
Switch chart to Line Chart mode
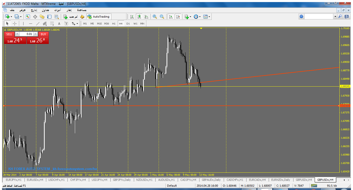[x=146, y=17]
